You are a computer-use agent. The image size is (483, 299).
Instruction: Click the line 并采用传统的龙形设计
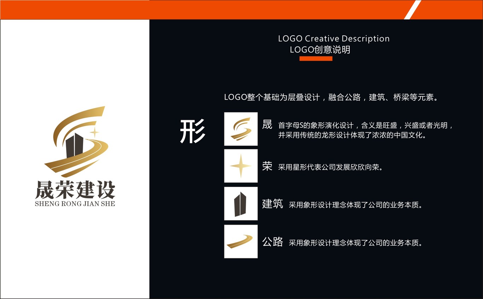pyautogui.click(x=352, y=135)
